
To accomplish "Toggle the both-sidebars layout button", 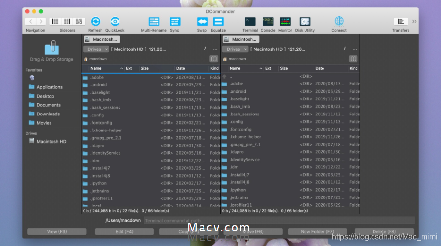I will pos(67,22).
